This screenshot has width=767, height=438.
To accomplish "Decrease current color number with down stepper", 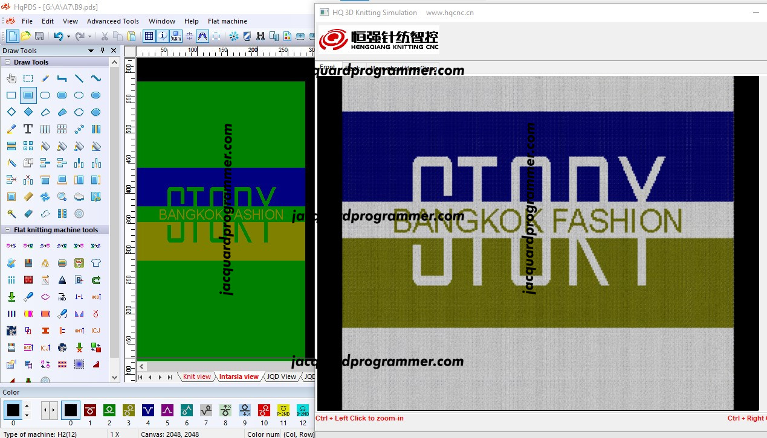I will pos(27,415).
